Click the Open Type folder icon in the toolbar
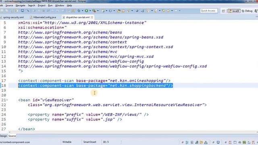The width and height of the screenshot is (258, 145). coord(119,11)
